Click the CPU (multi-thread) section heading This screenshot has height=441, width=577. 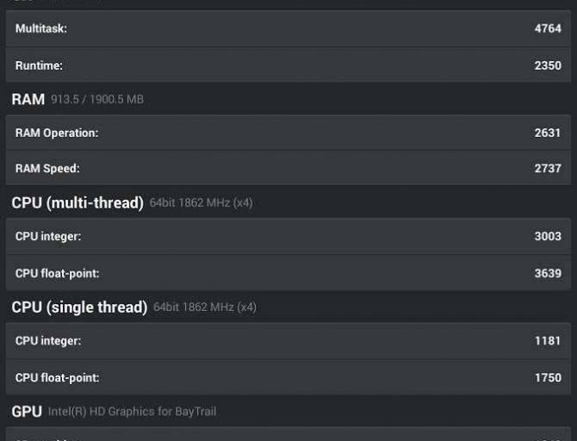78,203
